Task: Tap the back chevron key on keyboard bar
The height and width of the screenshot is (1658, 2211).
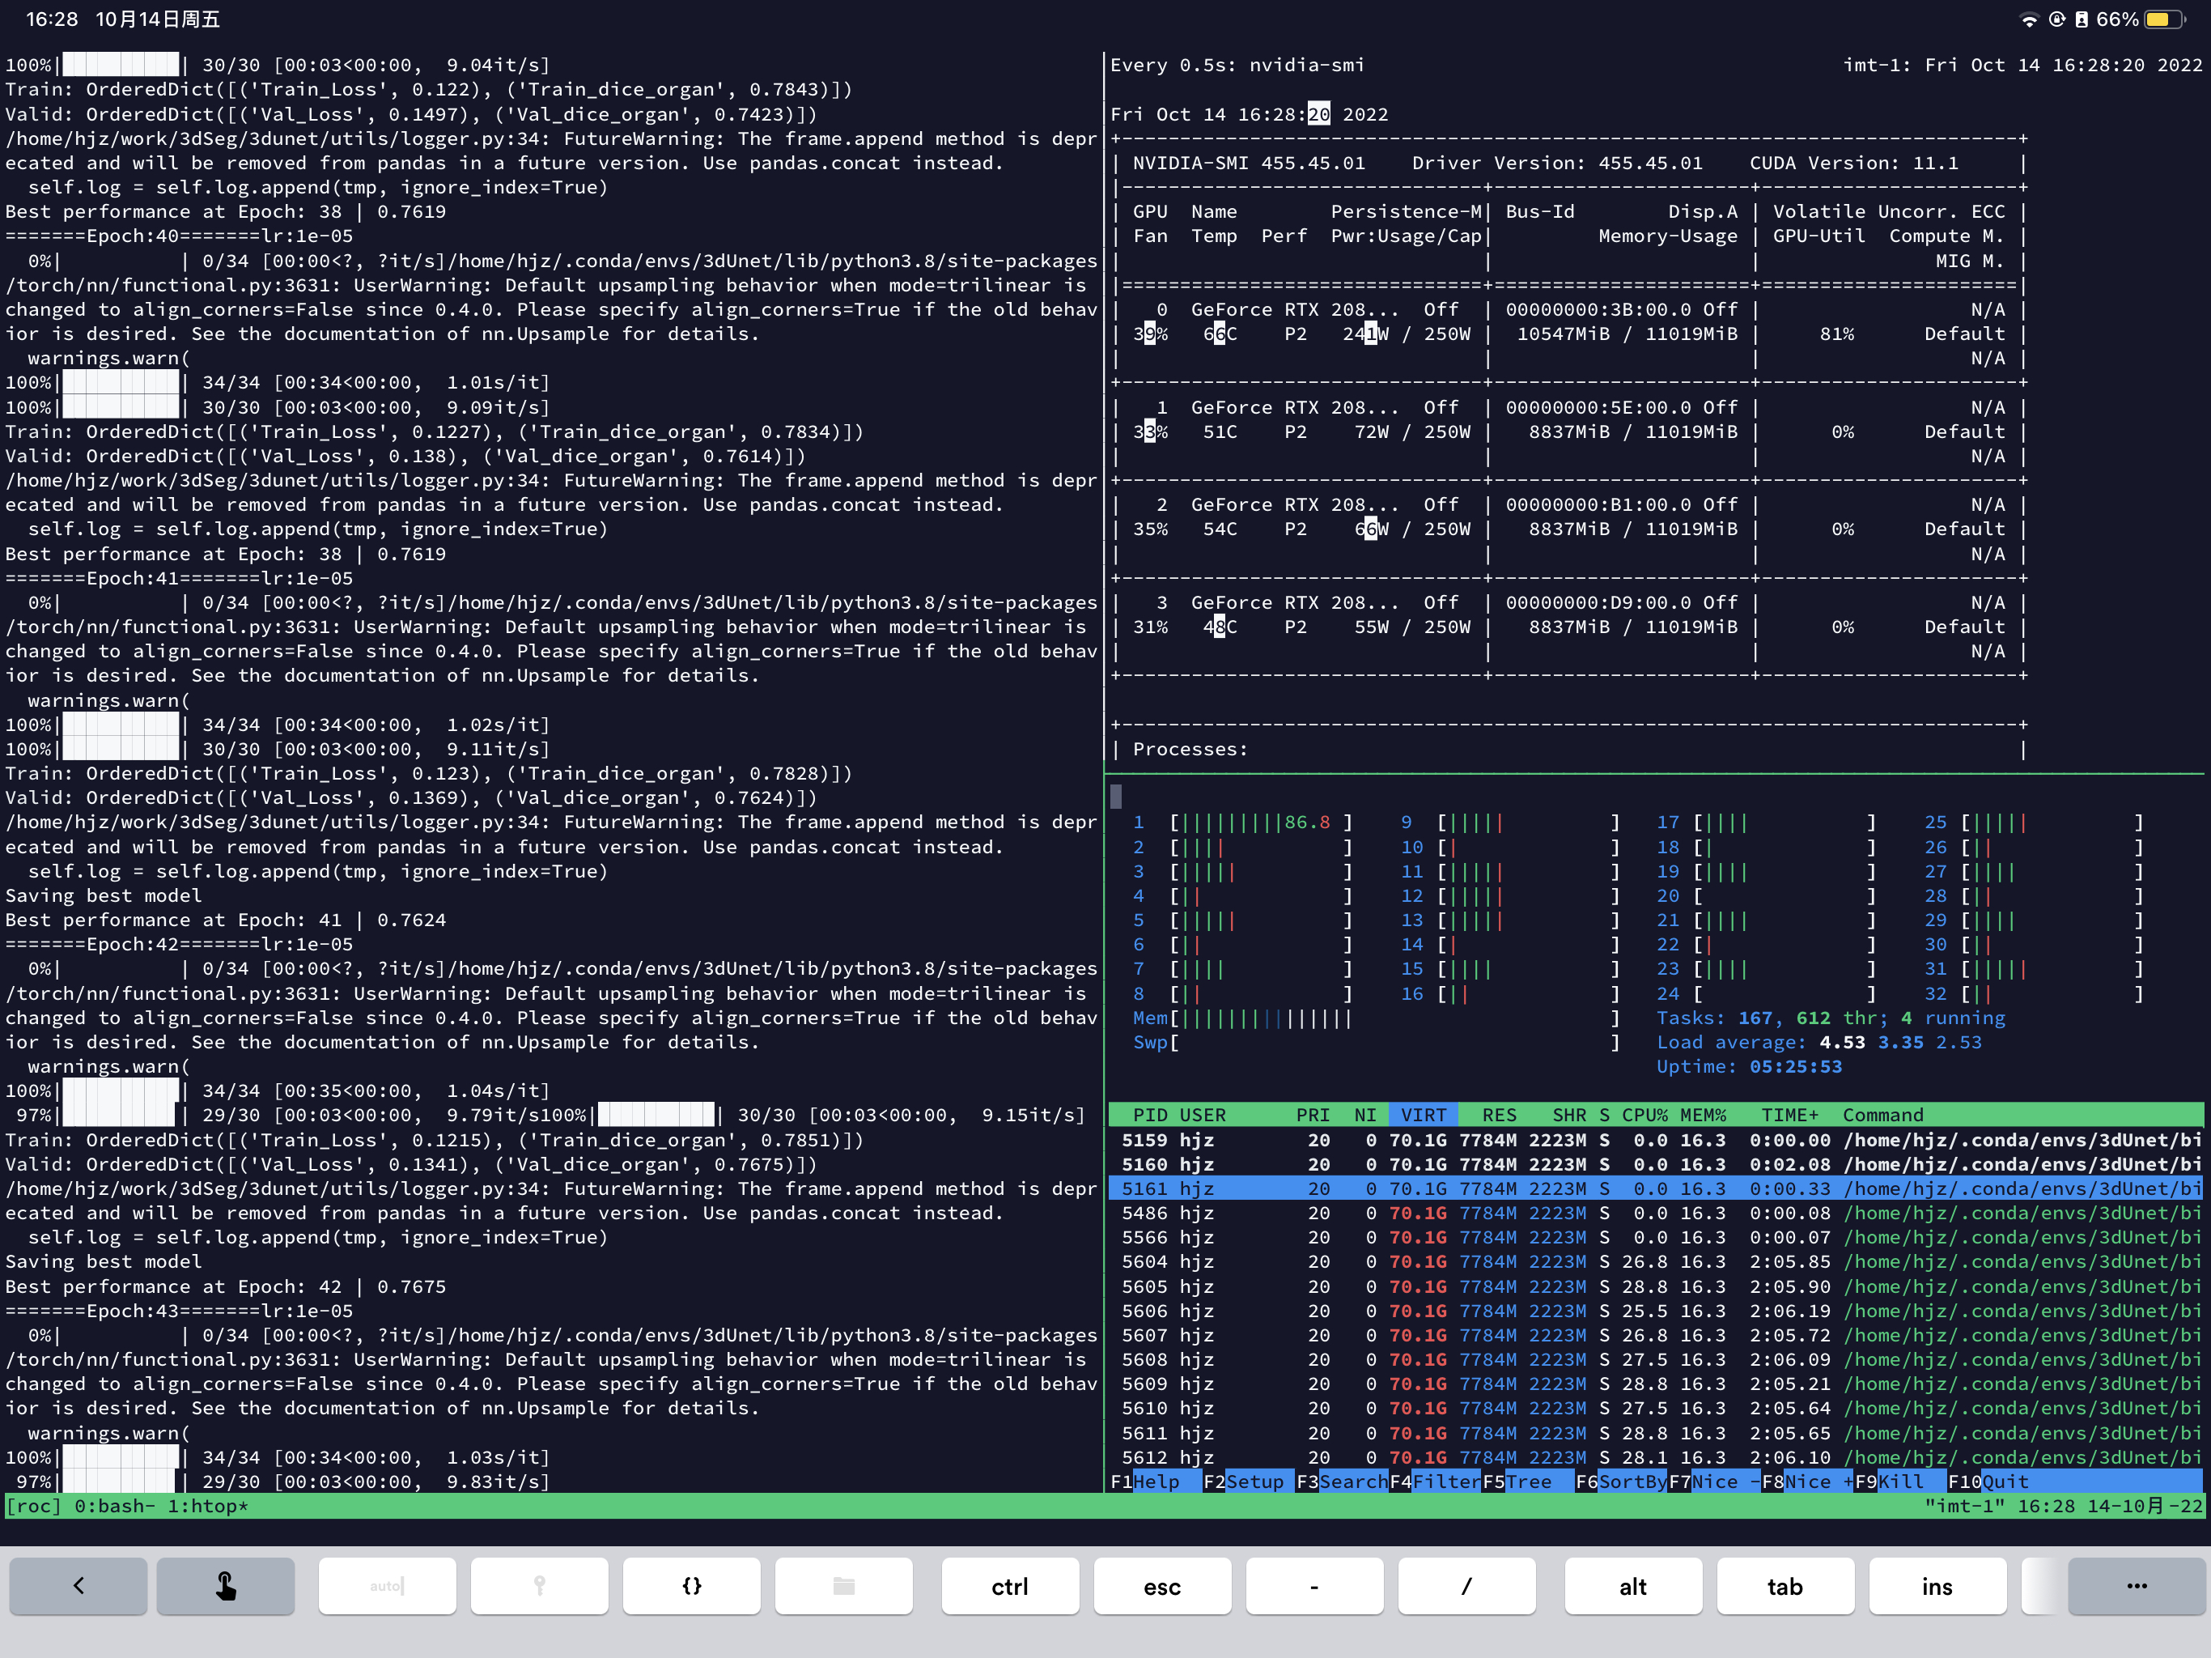Action: pyautogui.click(x=78, y=1585)
